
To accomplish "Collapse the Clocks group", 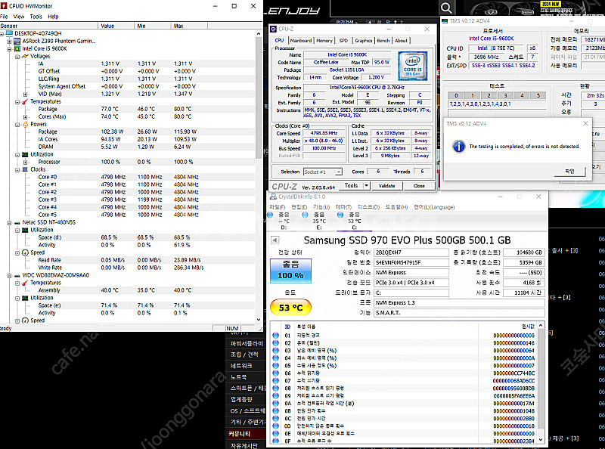I will tap(17, 170).
